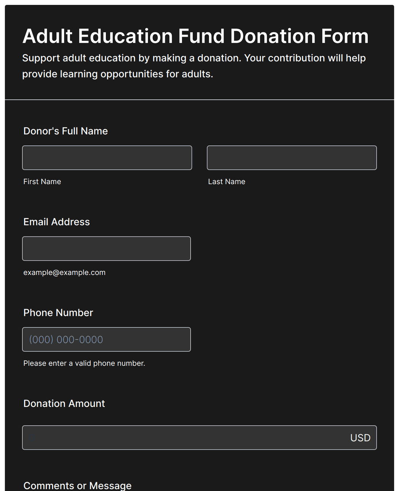This screenshot has width=399, height=491.
Task: Click the 'Last Name' sublabel text
Action: pos(227,181)
